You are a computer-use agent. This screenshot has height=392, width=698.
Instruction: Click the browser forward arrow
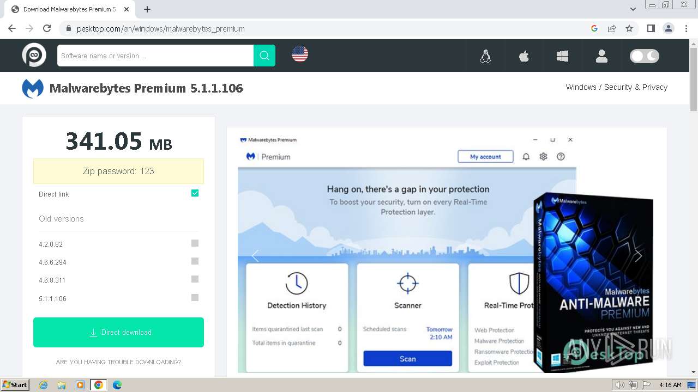click(29, 28)
